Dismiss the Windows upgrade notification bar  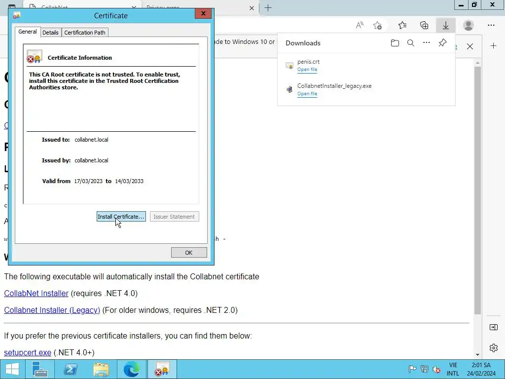[470, 46]
